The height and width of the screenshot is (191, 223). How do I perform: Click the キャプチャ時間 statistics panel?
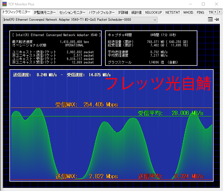coord(151,48)
